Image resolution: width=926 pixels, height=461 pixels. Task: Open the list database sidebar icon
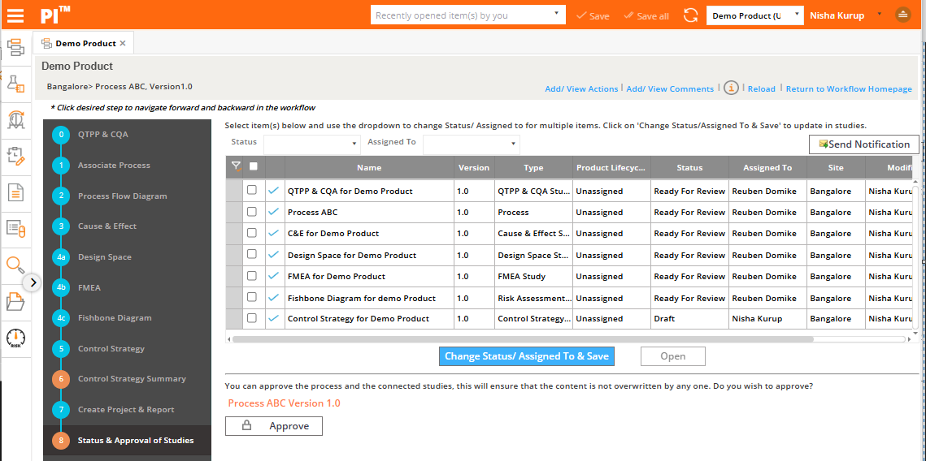15,227
